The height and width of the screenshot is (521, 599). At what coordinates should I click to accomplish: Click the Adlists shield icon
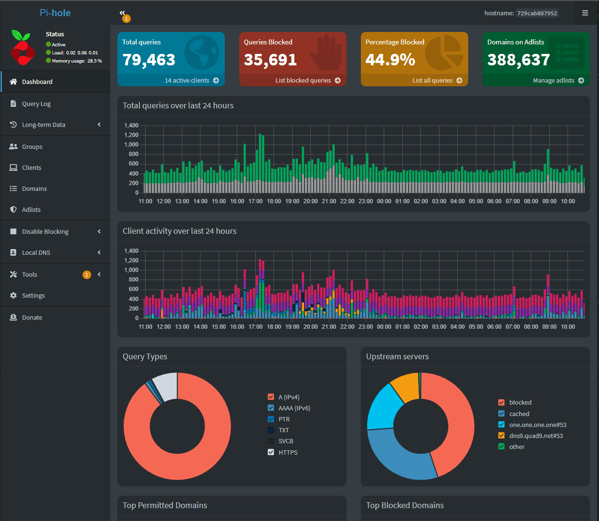click(x=13, y=209)
